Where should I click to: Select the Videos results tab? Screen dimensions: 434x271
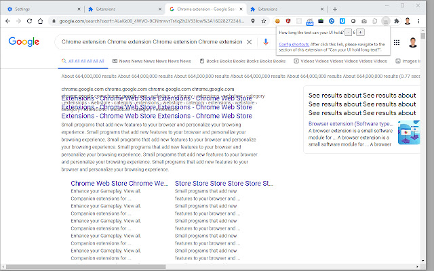pos(340,61)
